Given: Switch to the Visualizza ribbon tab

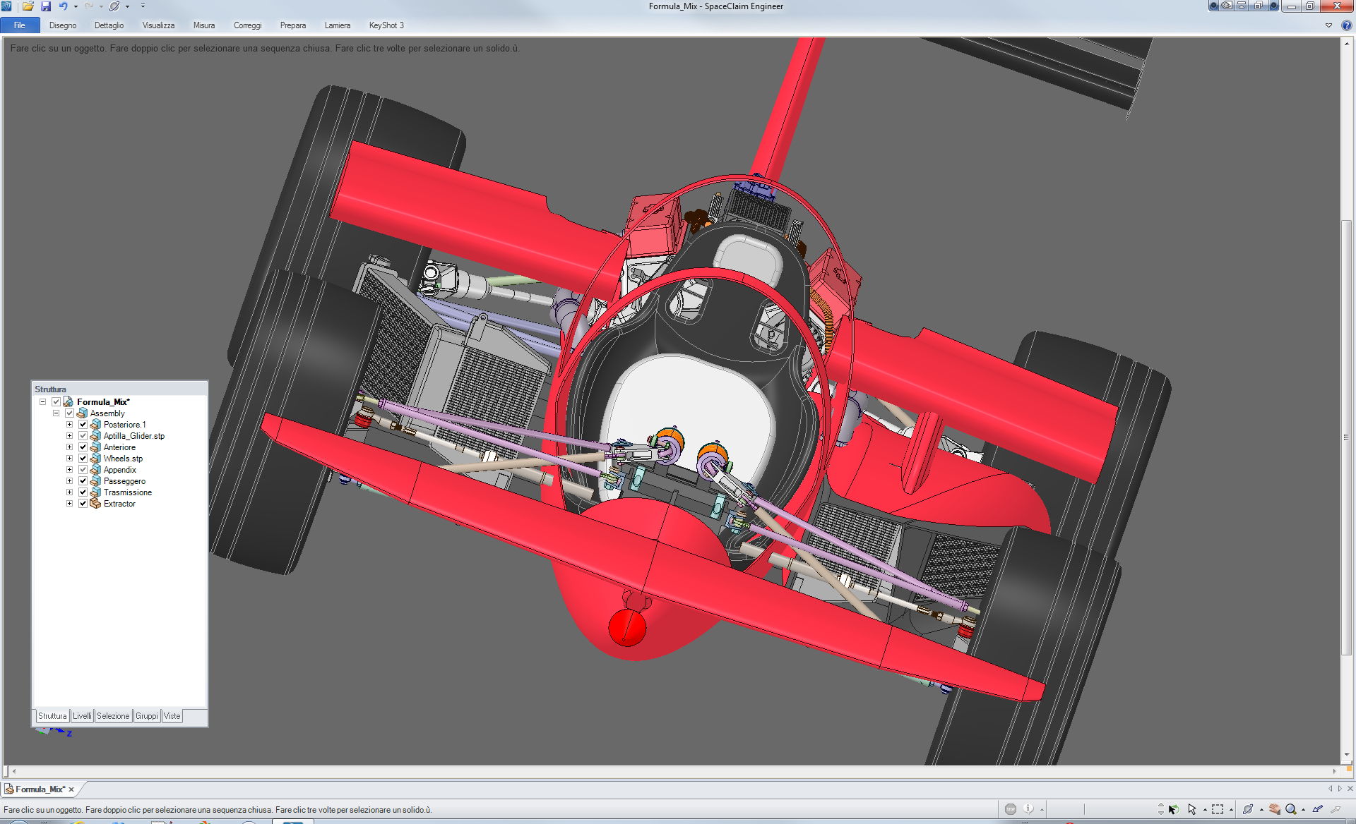Looking at the screenshot, I should coord(158,25).
